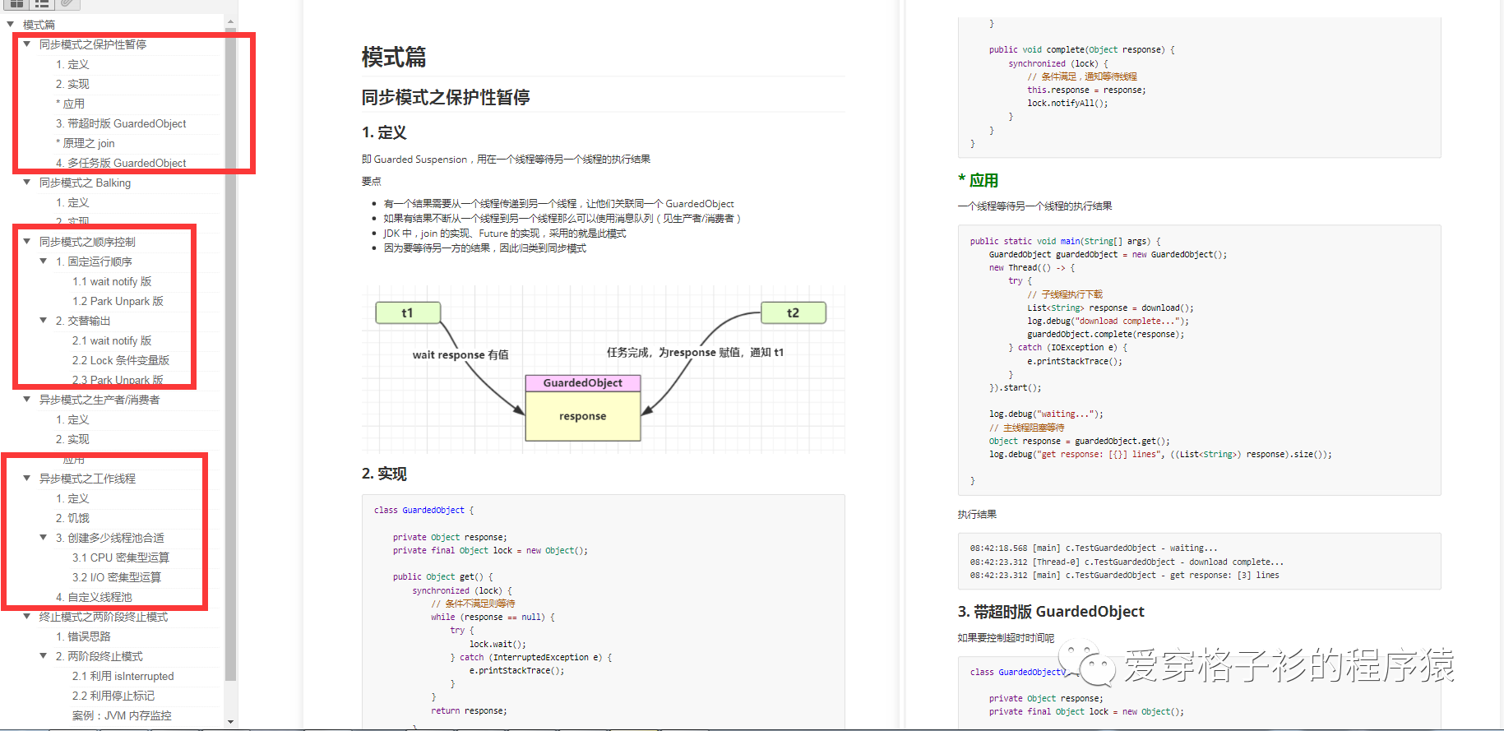The width and height of the screenshot is (1504, 731).
Task: Collapse the 异步模式之生产者/消费者 bookmark arrow
Action: (x=27, y=400)
